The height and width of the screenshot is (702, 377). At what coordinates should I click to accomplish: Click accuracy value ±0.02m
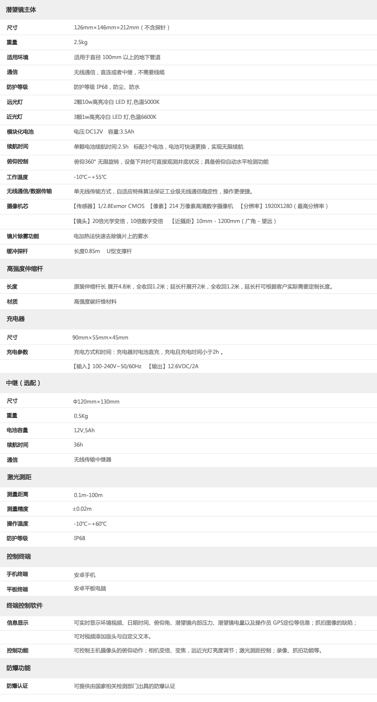(82, 509)
